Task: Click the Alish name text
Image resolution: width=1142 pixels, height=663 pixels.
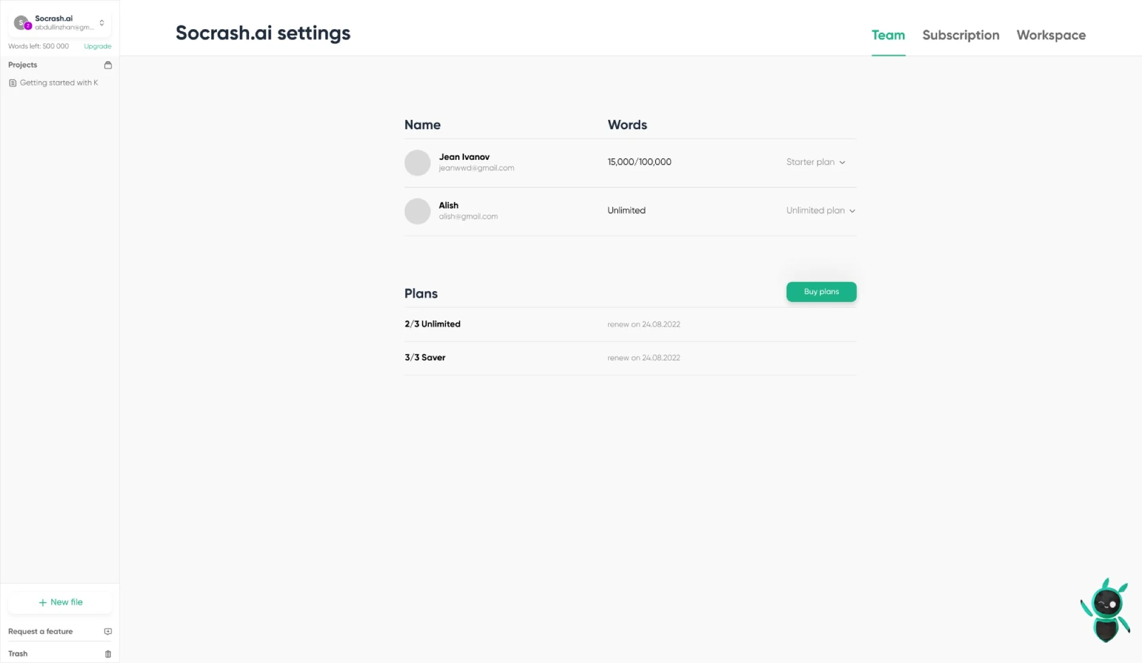Action: 448,205
